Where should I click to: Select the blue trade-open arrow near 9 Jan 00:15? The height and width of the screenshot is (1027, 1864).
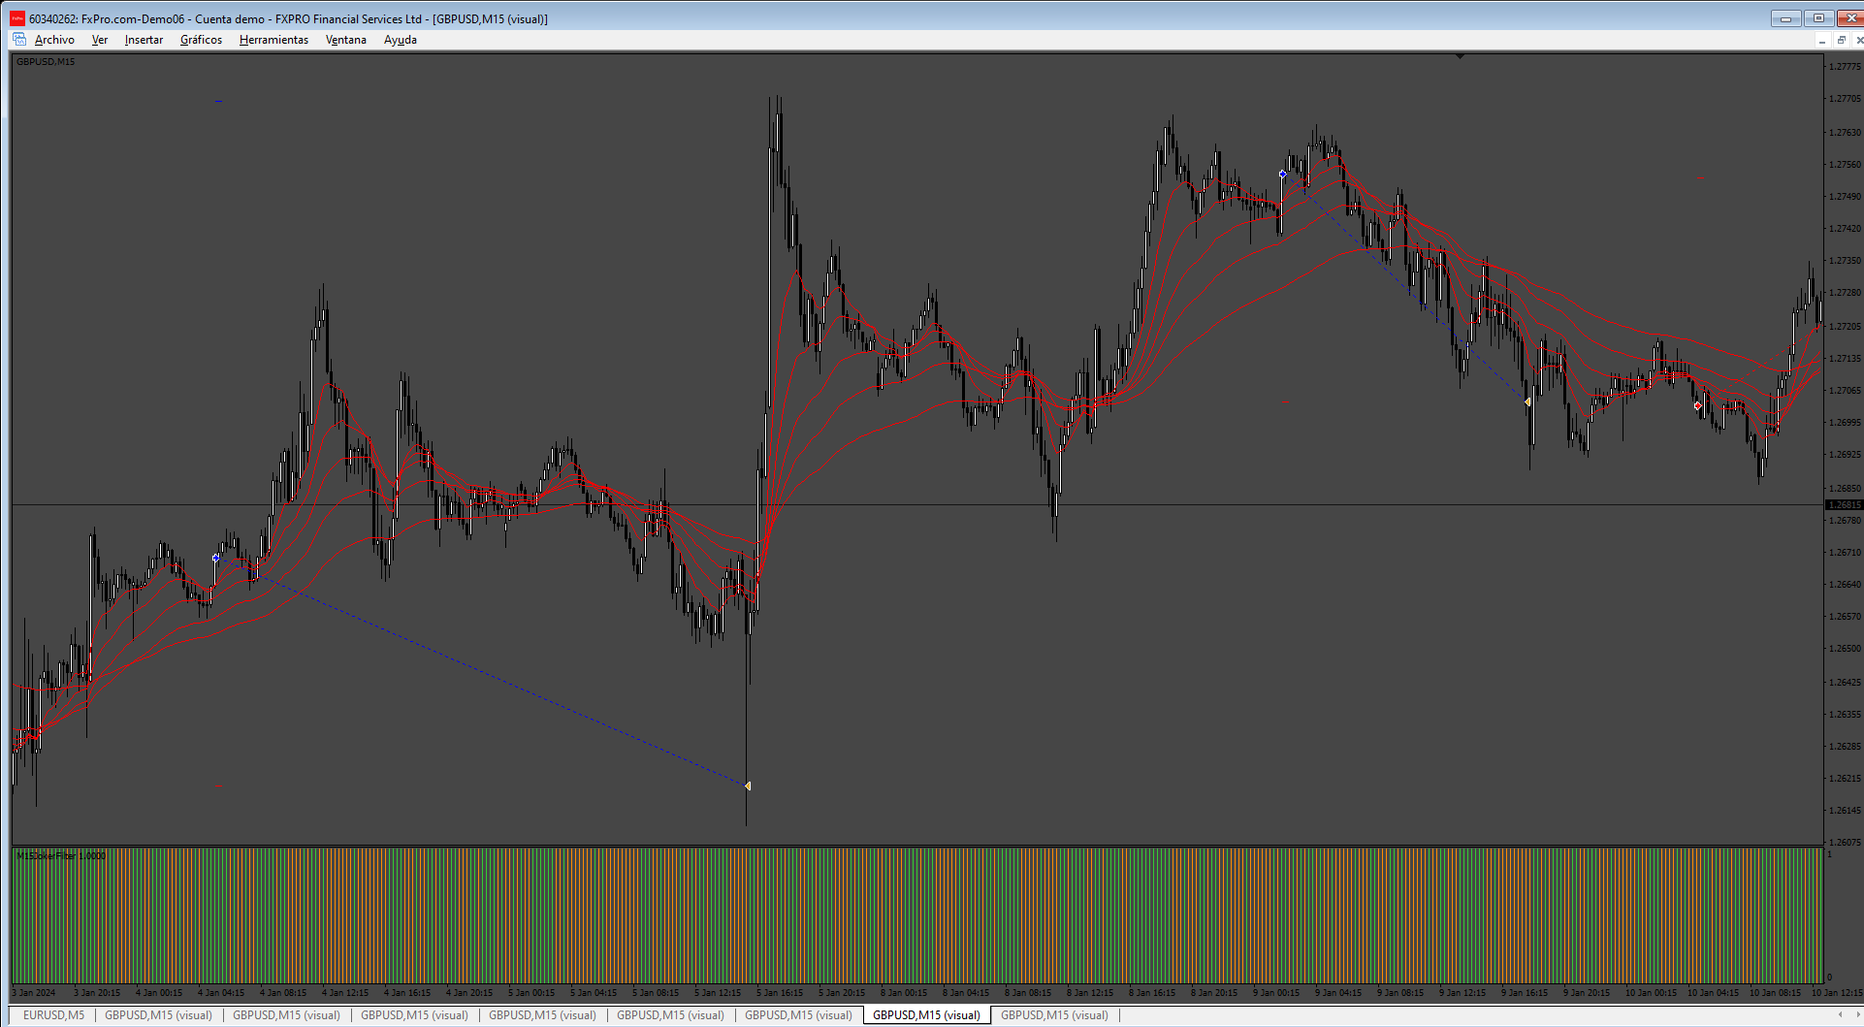(1282, 175)
